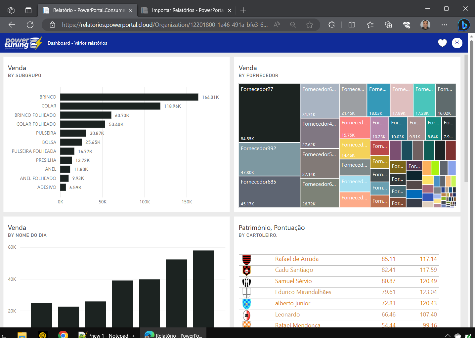Open Notepad++ from the taskbar
Viewport: 475px width, 338px height.
tap(107, 335)
